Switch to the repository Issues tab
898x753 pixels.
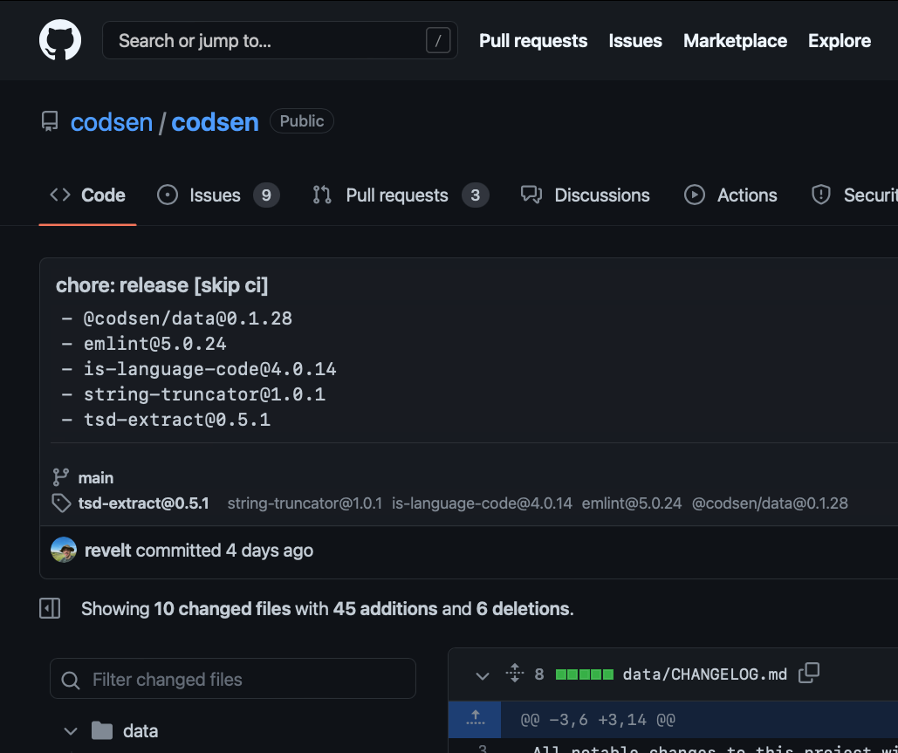click(x=218, y=195)
